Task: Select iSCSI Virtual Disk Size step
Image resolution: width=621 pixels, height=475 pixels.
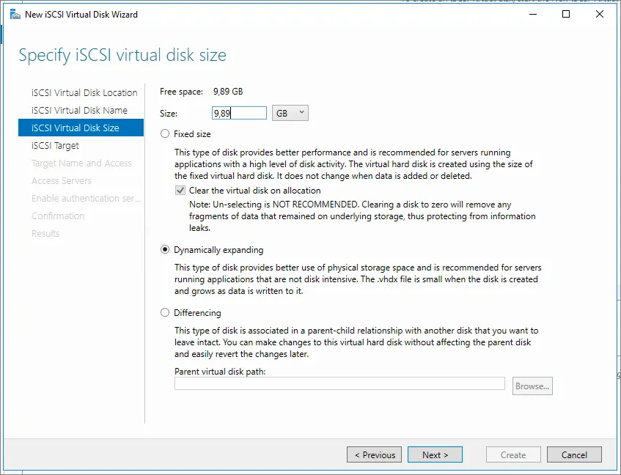Action: [75, 128]
